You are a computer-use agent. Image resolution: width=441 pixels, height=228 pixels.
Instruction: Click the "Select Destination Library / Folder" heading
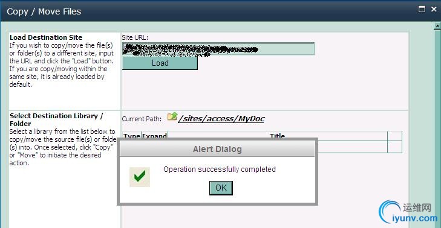coord(56,120)
